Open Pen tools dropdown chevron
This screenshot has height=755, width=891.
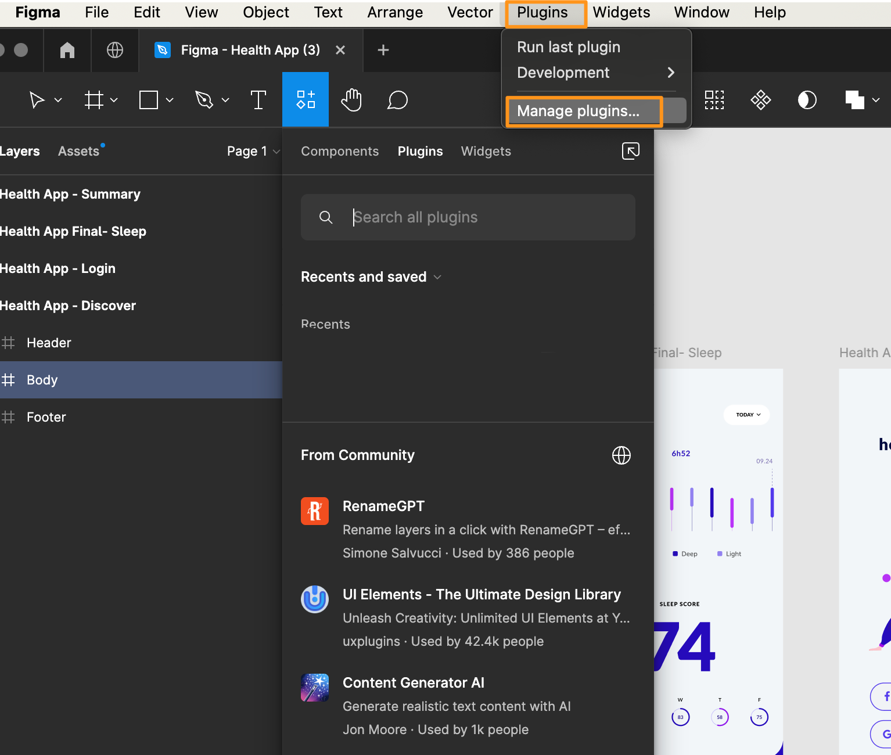point(225,100)
